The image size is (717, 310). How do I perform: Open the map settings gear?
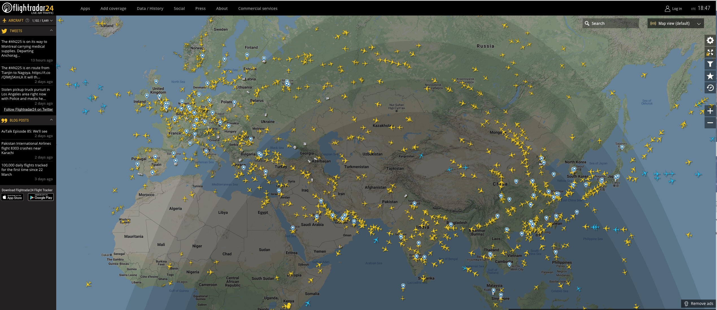point(710,41)
